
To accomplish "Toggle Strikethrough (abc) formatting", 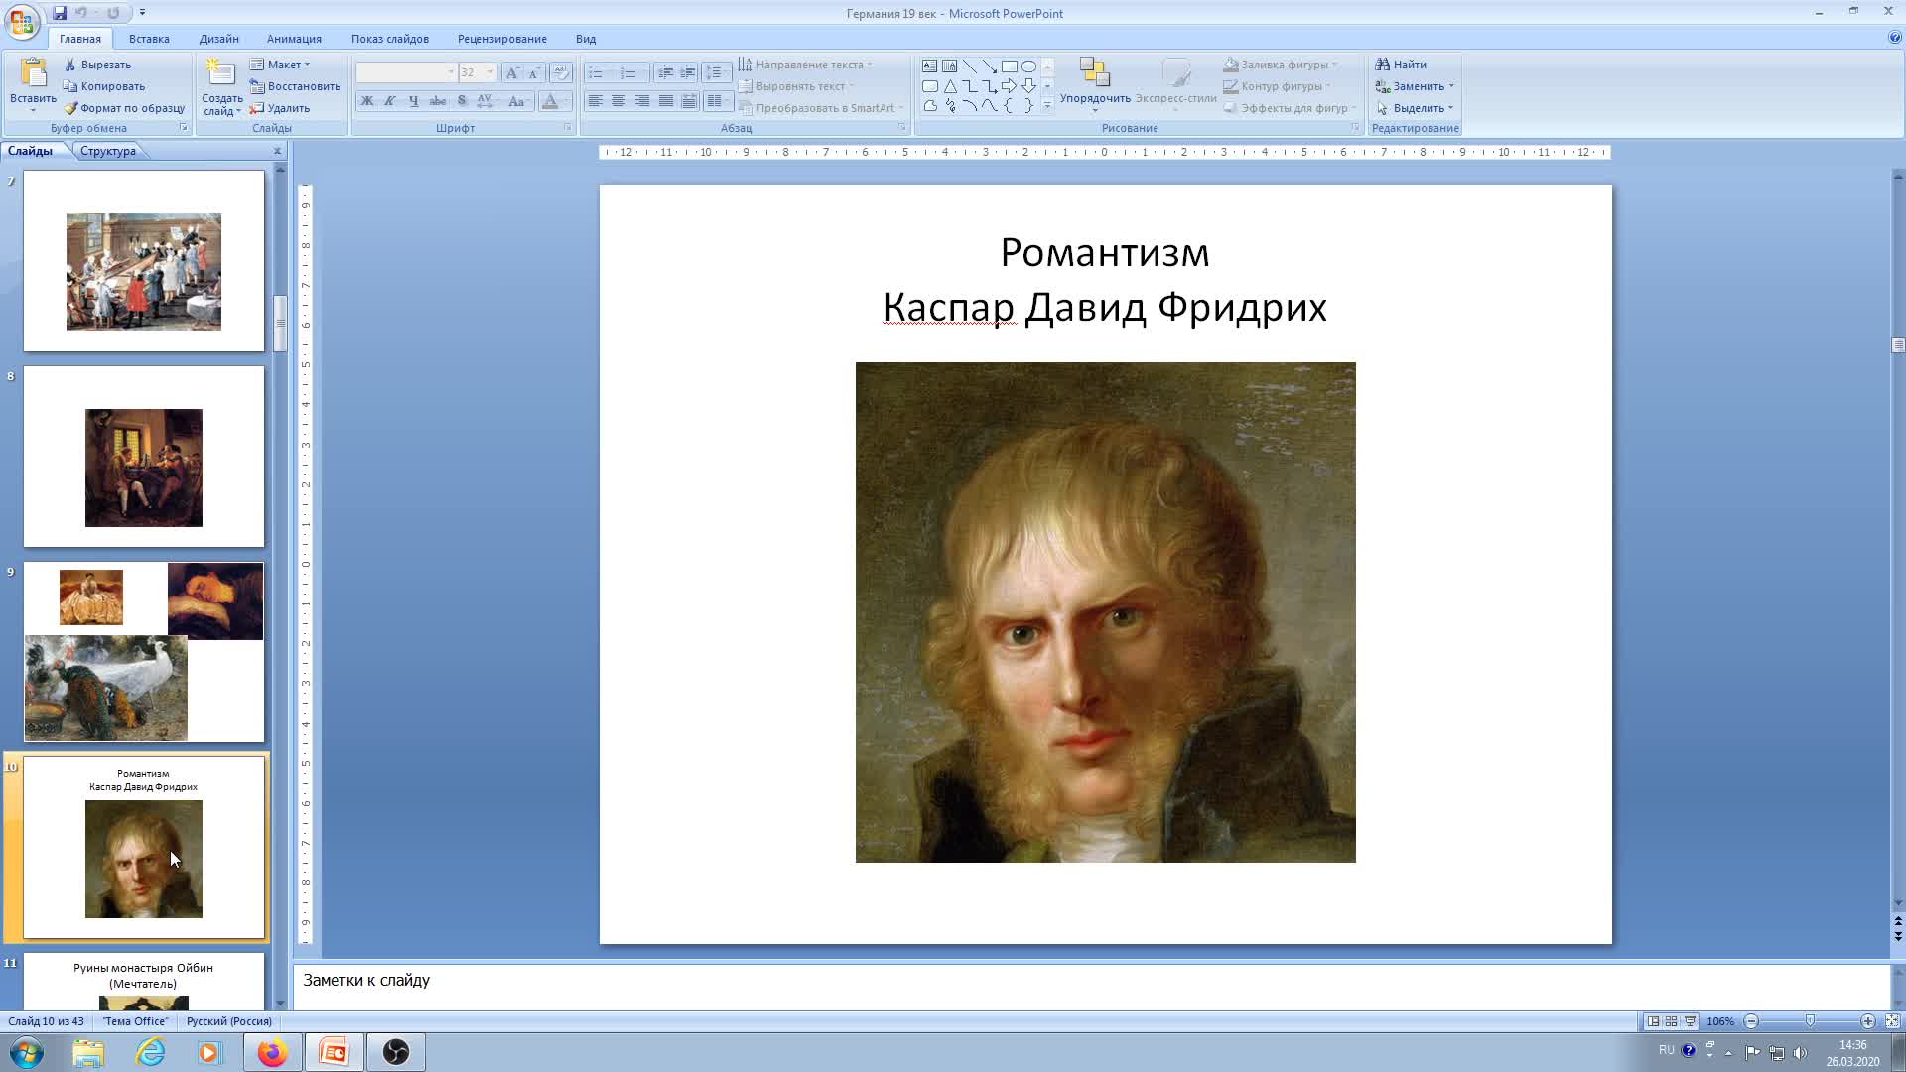I will (x=437, y=101).
